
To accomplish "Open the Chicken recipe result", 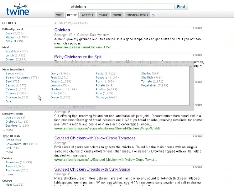I will 62,30.
